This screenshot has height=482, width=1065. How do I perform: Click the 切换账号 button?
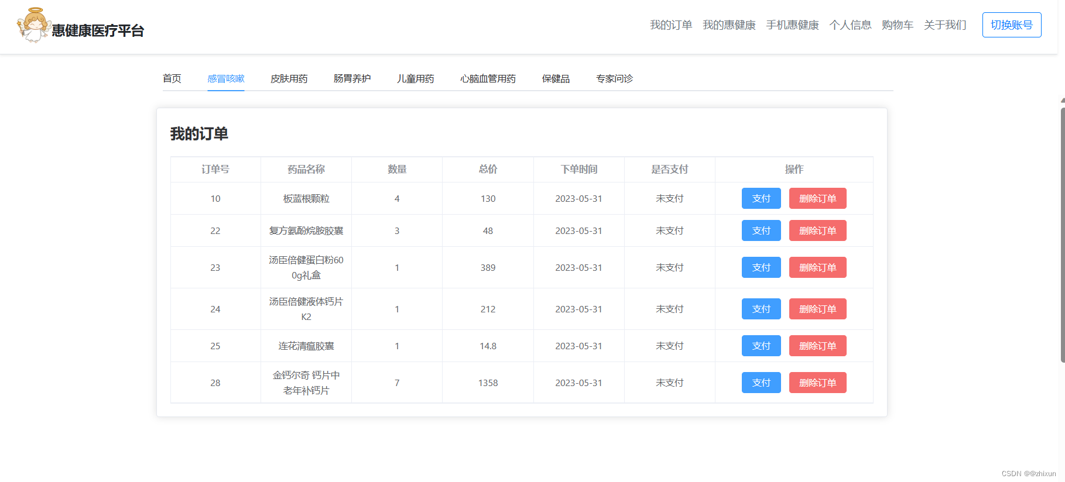1012,25
